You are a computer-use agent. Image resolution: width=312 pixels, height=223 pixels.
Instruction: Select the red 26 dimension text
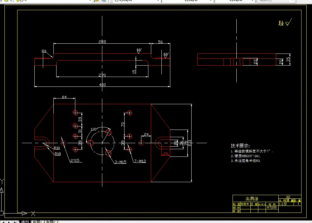click(x=166, y=153)
